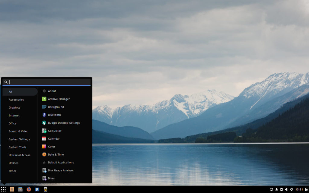Screen dimensions: 309x193
Task: Switch to the Sound & Video category
Action: point(18,131)
